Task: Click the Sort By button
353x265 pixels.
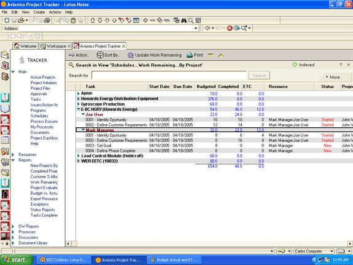Action: click(108, 55)
